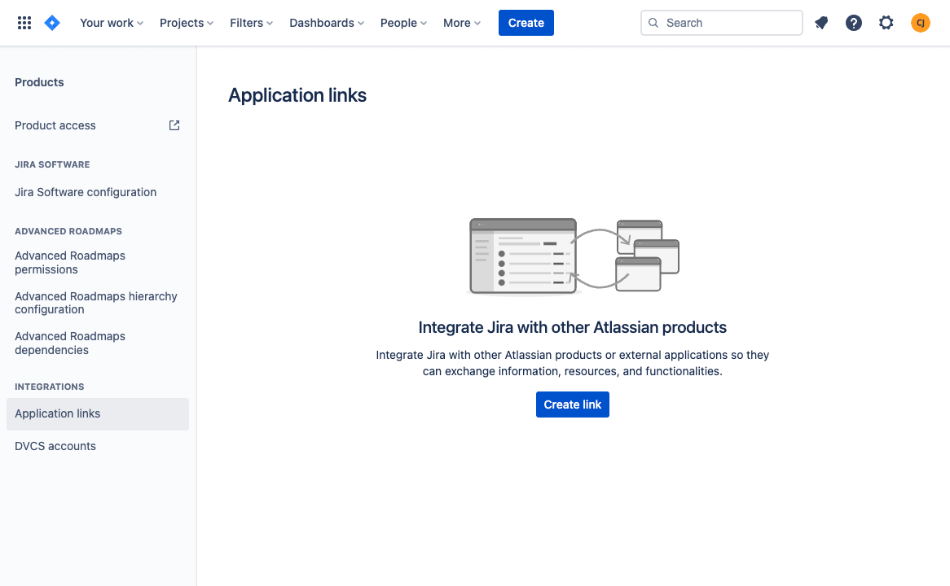Expand the Dashboards dropdown
Viewport: 950px width, 586px height.
pyautogui.click(x=327, y=23)
